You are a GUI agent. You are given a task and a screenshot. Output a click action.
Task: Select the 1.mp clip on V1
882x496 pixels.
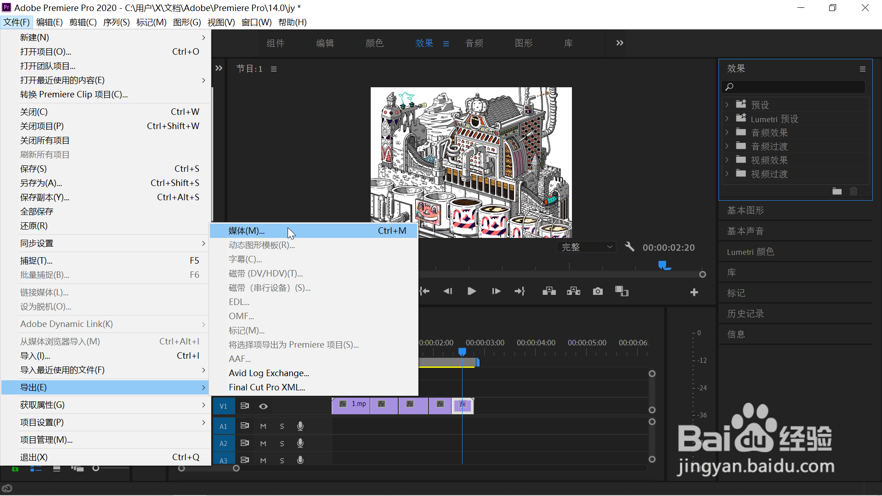351,406
